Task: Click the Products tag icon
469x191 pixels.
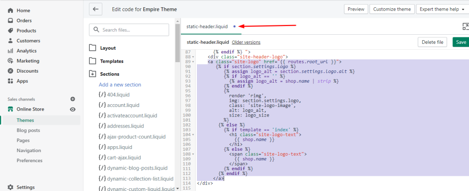Action: pos(11,31)
